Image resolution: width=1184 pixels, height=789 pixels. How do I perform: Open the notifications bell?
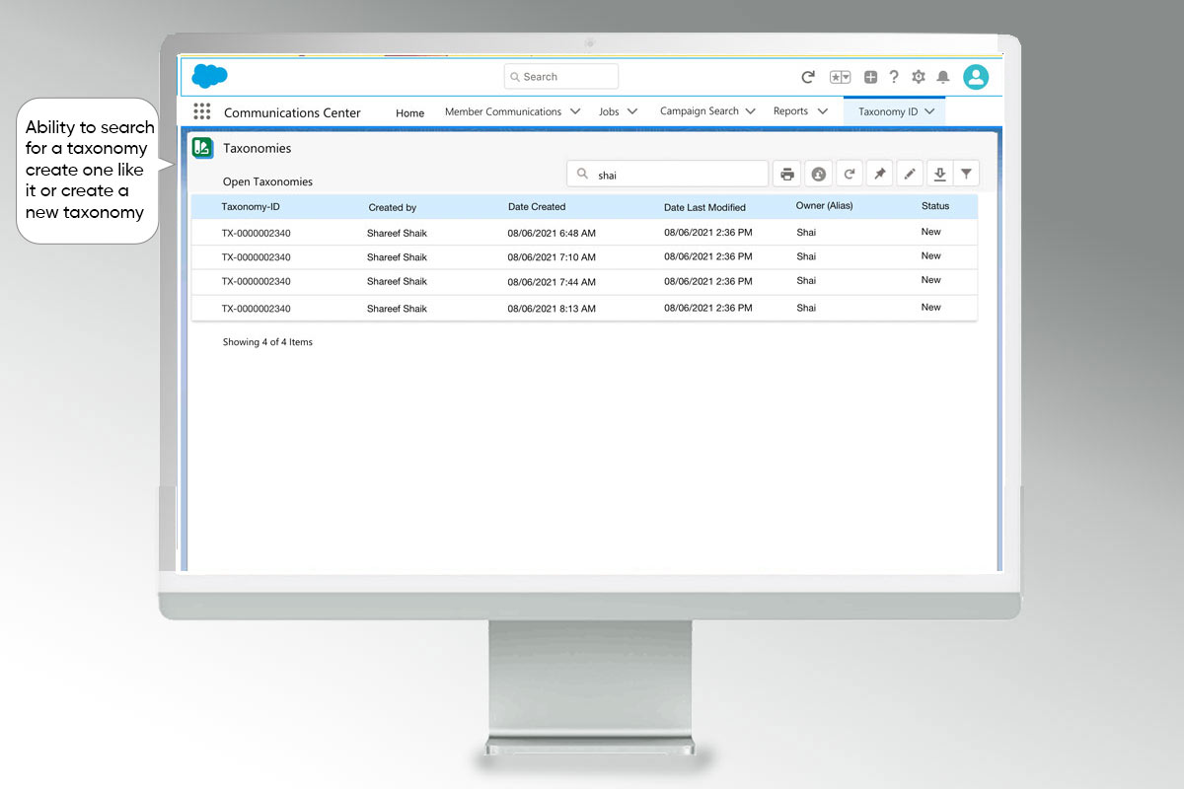coord(943,77)
